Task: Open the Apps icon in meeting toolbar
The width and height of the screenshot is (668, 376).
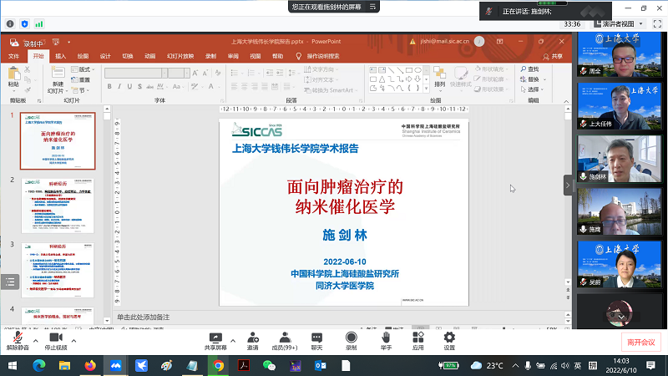Action: tap(418, 342)
